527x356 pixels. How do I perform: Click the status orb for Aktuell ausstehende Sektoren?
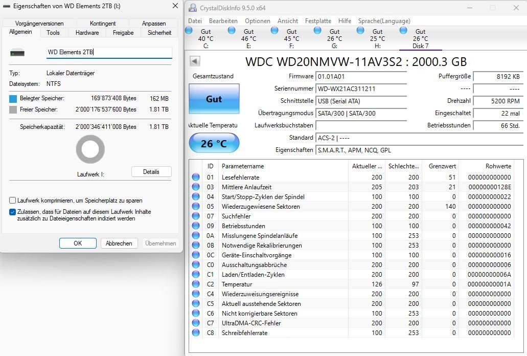point(196,303)
